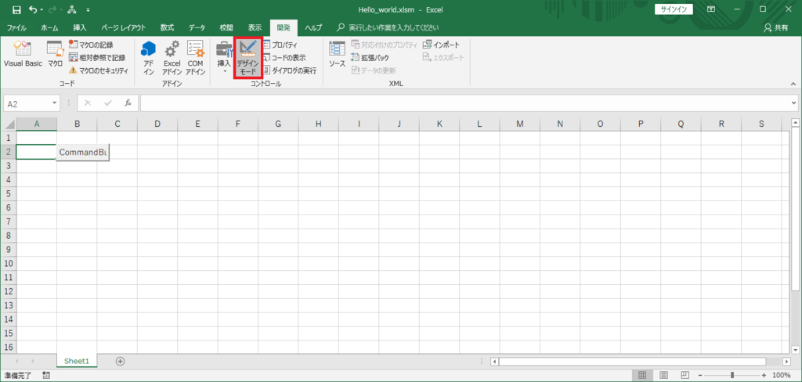Viewport: 802px width, 382px height.
Task: Collapse the ribbon
Action: [x=793, y=83]
